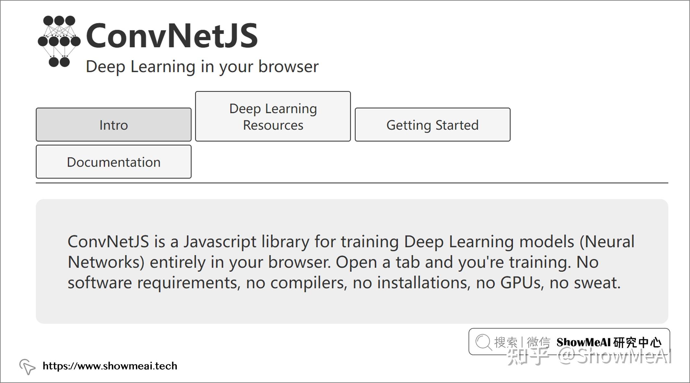Click the magnifier icon in the WeChat search box

pyautogui.click(x=483, y=342)
